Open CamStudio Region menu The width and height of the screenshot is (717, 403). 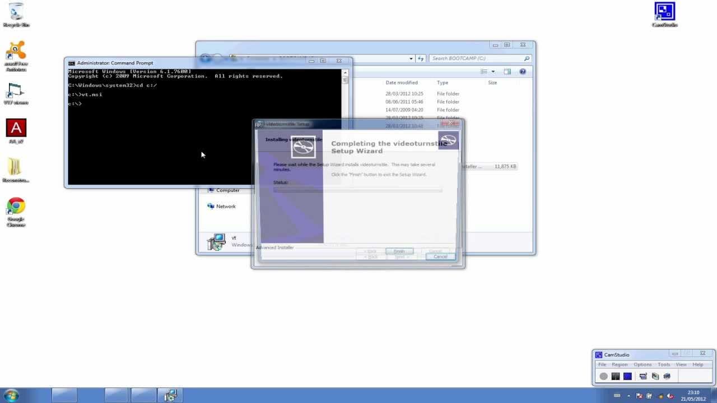tap(620, 364)
